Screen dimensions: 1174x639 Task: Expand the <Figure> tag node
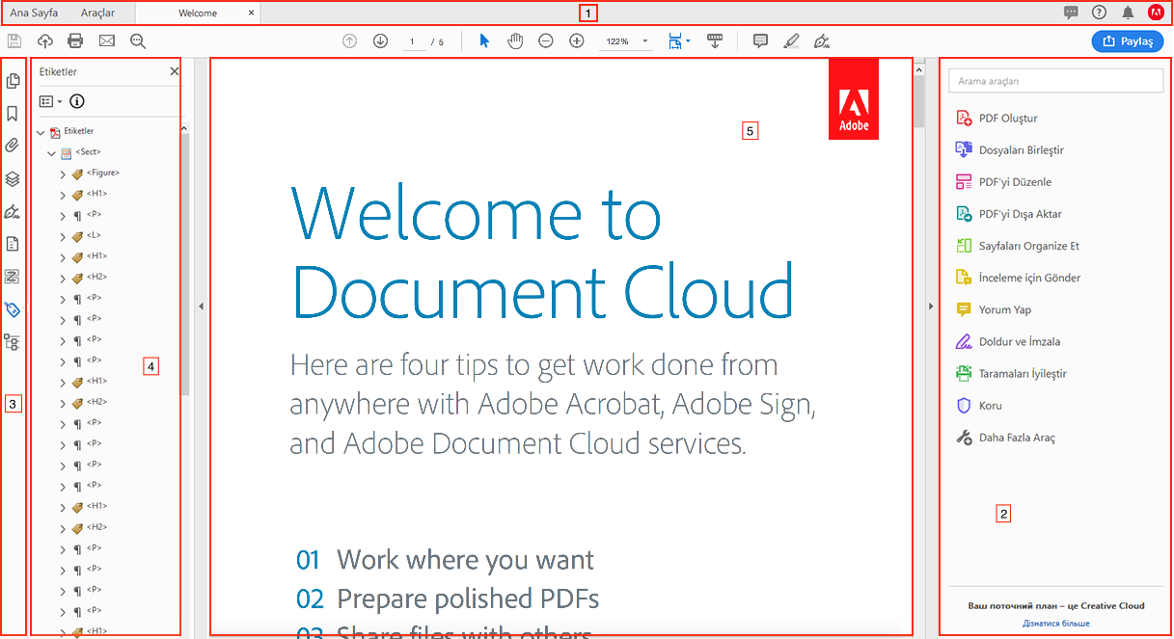coord(63,174)
